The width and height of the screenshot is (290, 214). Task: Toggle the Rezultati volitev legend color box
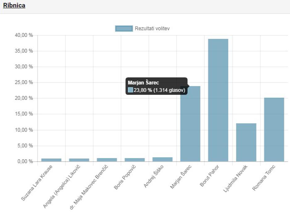pyautogui.click(x=124, y=29)
